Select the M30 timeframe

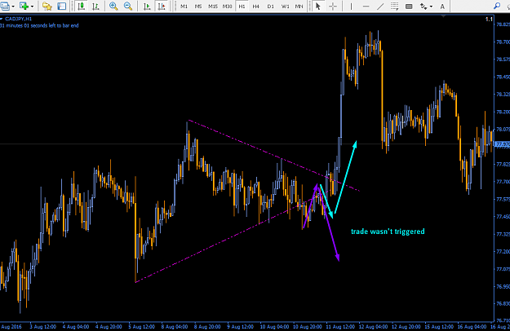227,7
